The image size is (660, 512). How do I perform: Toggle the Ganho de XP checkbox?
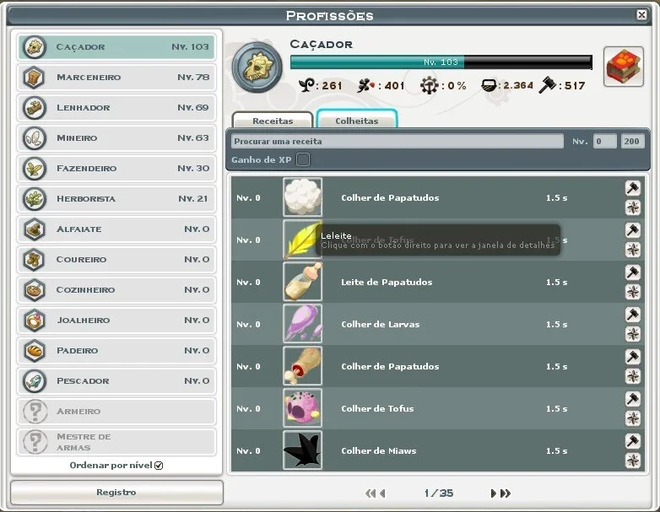click(303, 160)
